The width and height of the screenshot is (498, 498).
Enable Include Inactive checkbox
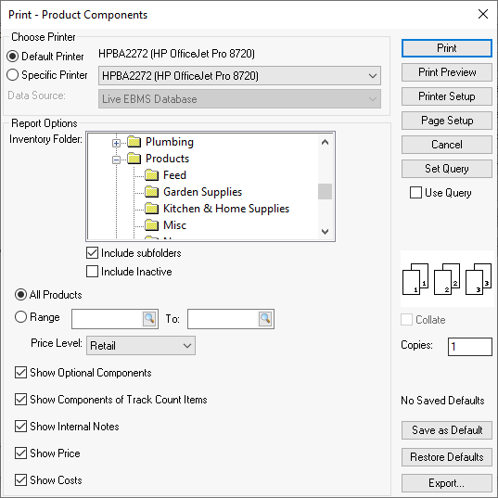92,272
